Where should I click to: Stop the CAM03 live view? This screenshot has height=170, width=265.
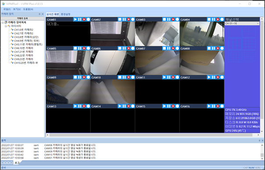pos(165,19)
